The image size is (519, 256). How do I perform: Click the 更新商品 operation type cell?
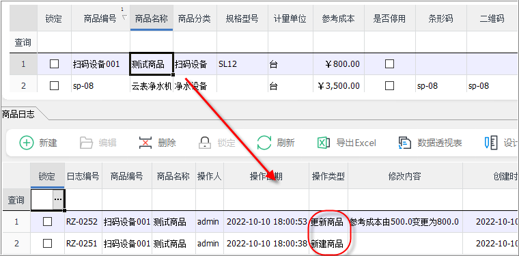pos(328,222)
